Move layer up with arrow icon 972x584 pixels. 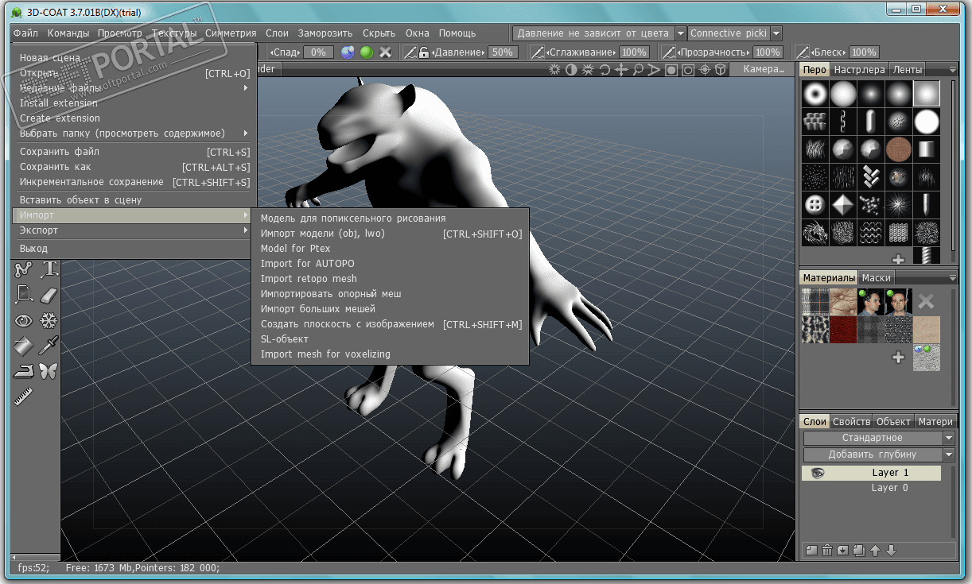tap(875, 550)
